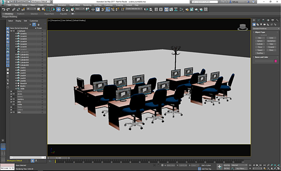Open Render Setup teapot icon
Screen dimensions: 281x171
coord(187,9)
